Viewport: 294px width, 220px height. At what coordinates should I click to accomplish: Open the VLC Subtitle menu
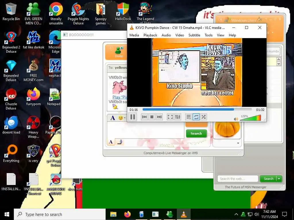tap(194, 35)
